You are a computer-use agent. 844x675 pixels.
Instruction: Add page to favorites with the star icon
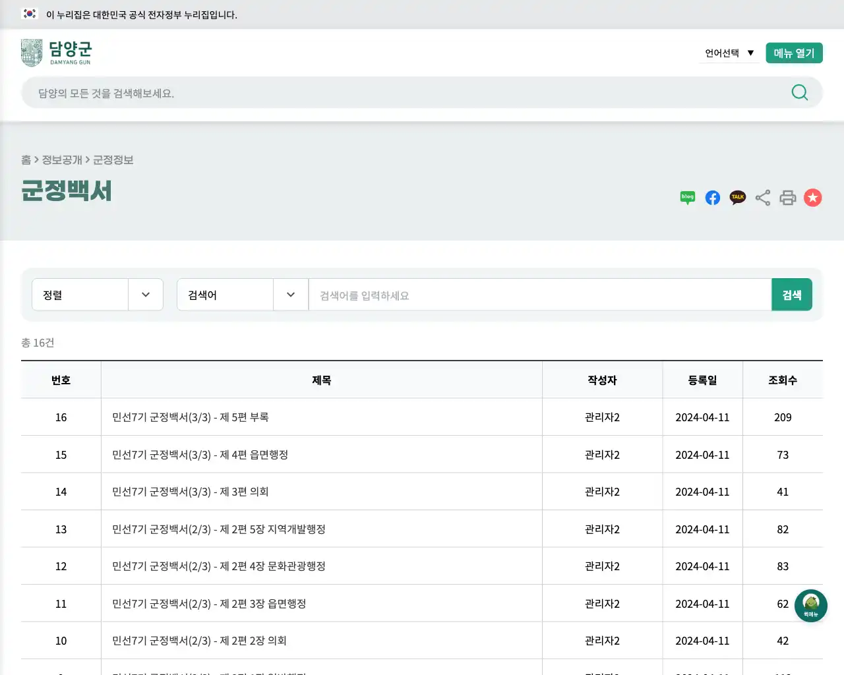point(813,197)
